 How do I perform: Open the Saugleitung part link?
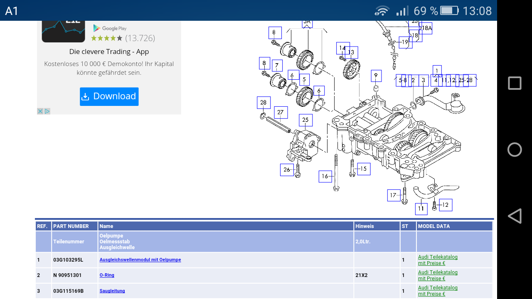click(112, 290)
